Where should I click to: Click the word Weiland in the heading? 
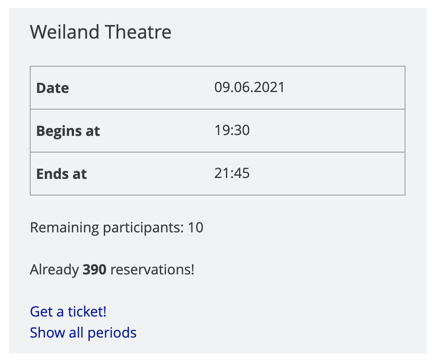(62, 32)
